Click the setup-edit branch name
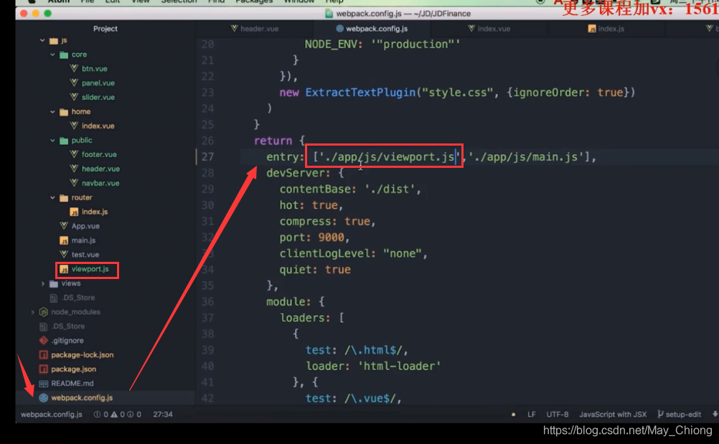 click(x=683, y=414)
